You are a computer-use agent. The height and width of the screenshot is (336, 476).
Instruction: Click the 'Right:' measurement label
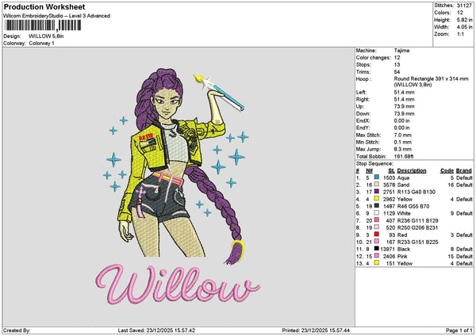pyautogui.click(x=363, y=99)
